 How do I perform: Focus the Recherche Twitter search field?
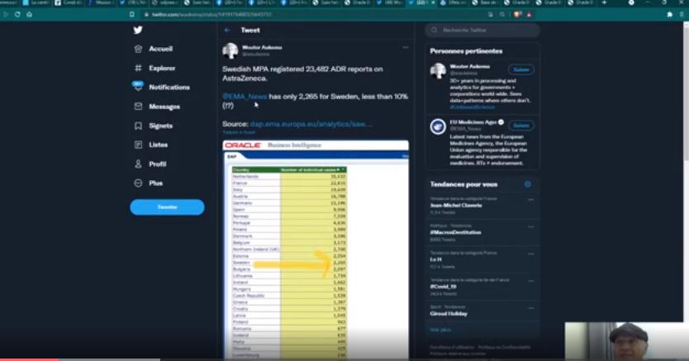(482, 30)
